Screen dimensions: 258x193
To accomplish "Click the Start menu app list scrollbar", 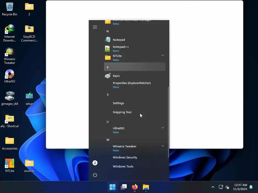I will click(168, 122).
